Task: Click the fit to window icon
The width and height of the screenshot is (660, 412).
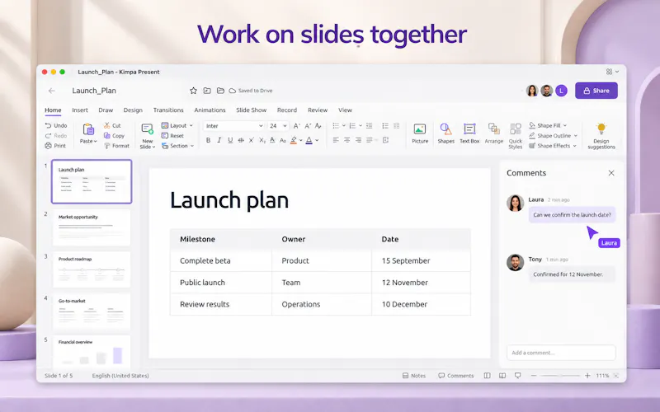Action: click(615, 376)
